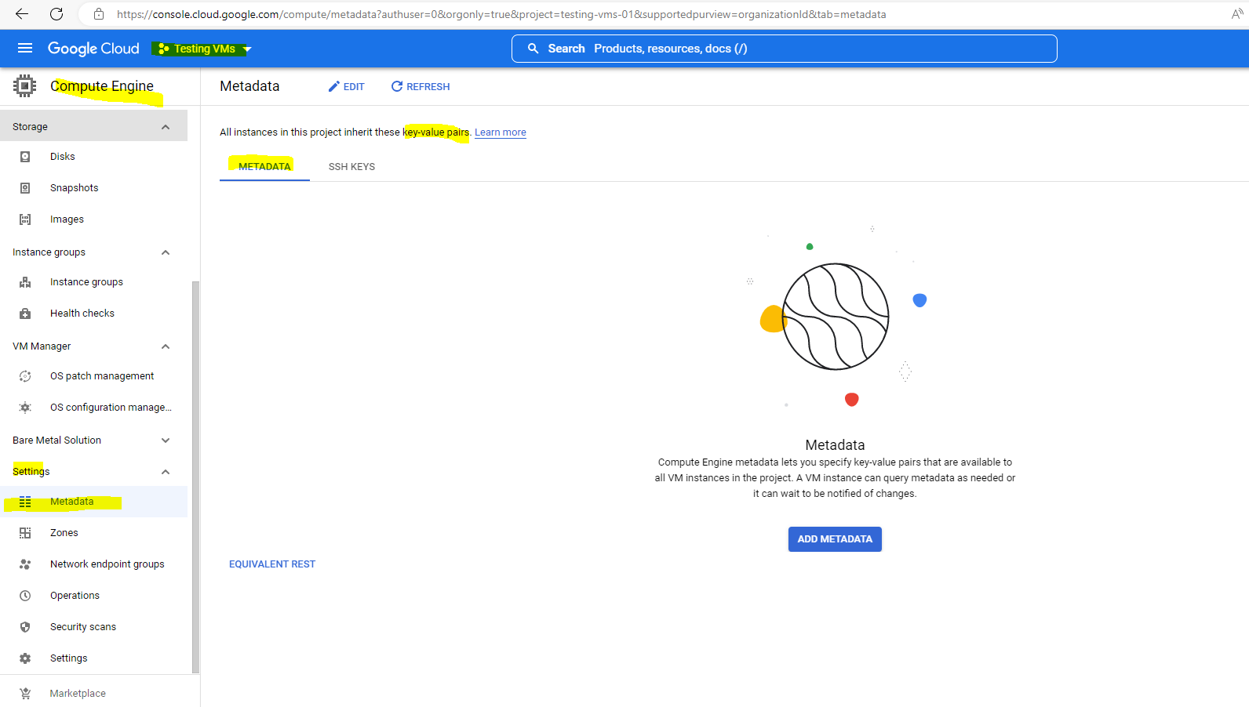Reload the page with browser refresh icon

click(x=56, y=14)
